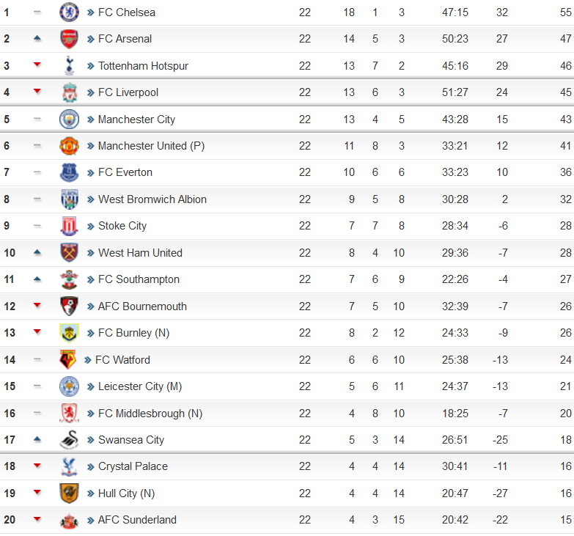
Task: Click the Manchester United crest icon
Action: [69, 146]
